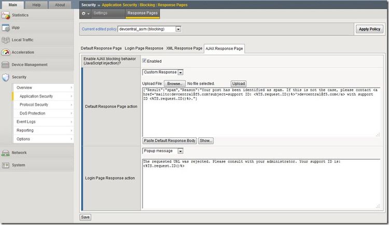
Task: Disable the AJAX blocking Enabled checkbox
Action: 145,61
